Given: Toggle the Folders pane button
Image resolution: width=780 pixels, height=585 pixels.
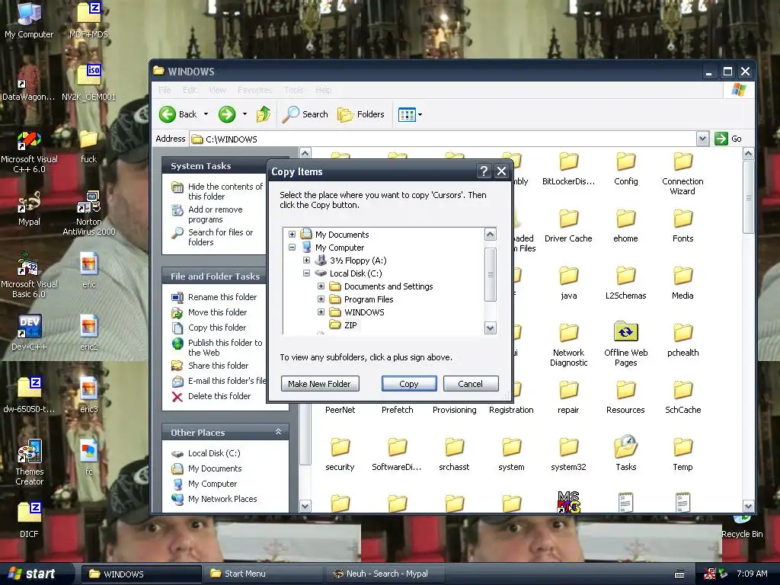Looking at the screenshot, I should 360,114.
